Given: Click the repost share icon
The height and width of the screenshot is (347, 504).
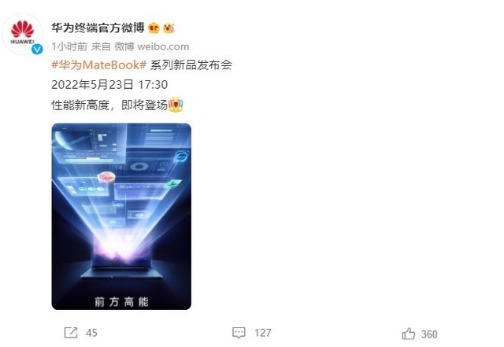Looking at the screenshot, I should point(71,333).
